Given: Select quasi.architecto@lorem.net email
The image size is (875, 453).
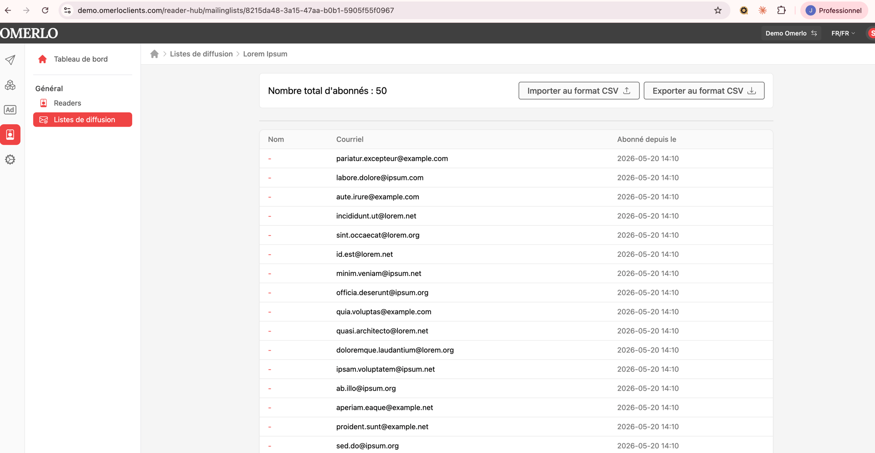Looking at the screenshot, I should (382, 331).
